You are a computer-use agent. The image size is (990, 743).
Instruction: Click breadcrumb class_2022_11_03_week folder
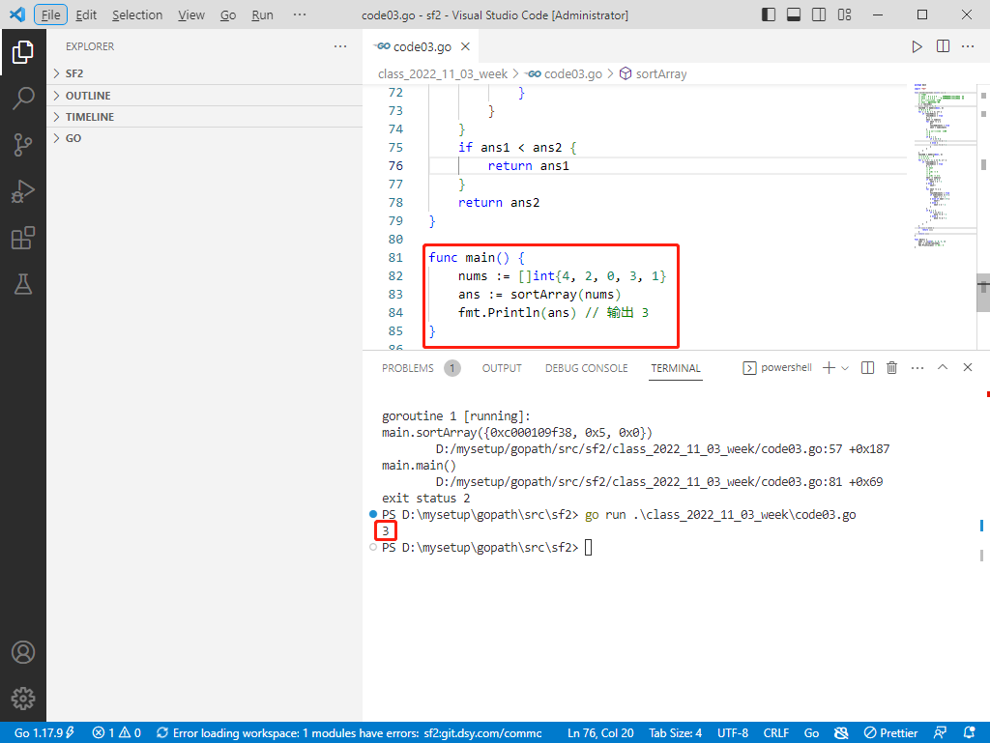tap(443, 73)
